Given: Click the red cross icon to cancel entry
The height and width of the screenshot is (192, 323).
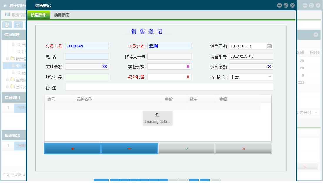Looking at the screenshot, I should (243, 148).
